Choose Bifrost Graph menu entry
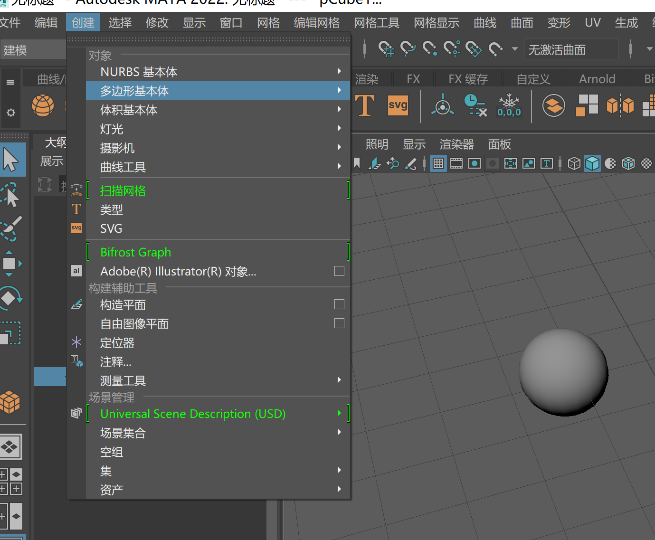 coord(218,252)
